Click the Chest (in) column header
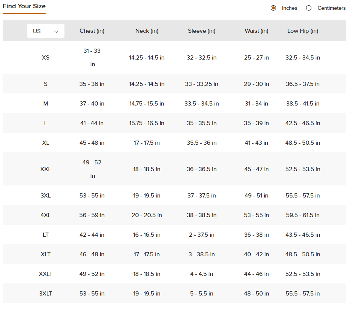 [92, 31]
